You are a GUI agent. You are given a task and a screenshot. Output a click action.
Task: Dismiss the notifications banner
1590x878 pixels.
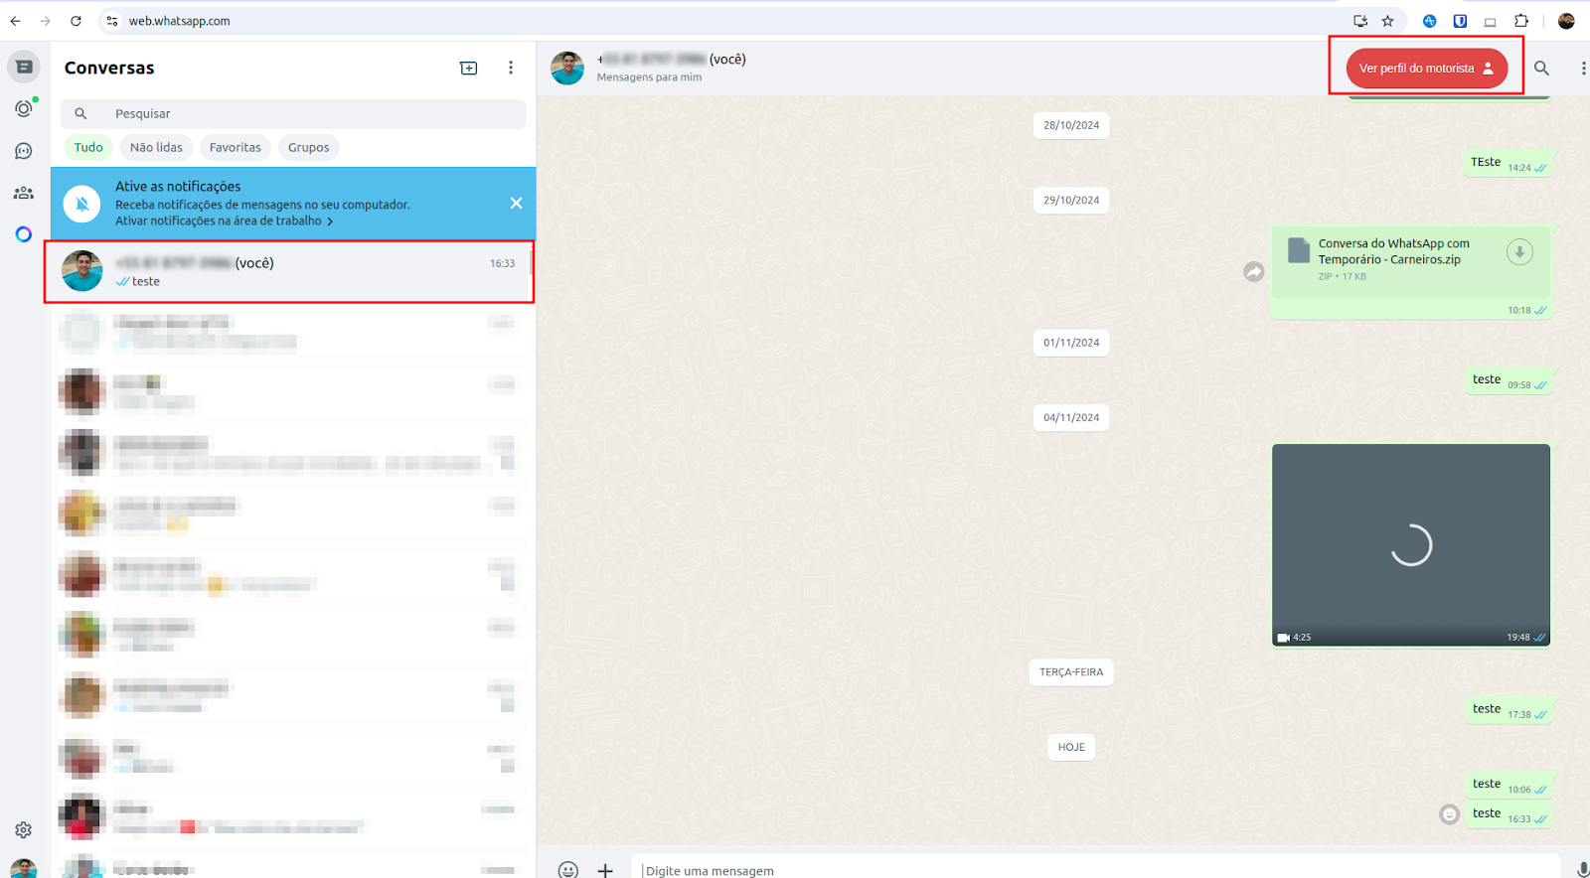(516, 203)
